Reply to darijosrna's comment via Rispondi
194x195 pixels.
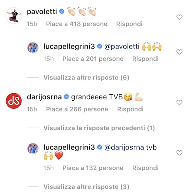click(x=130, y=109)
